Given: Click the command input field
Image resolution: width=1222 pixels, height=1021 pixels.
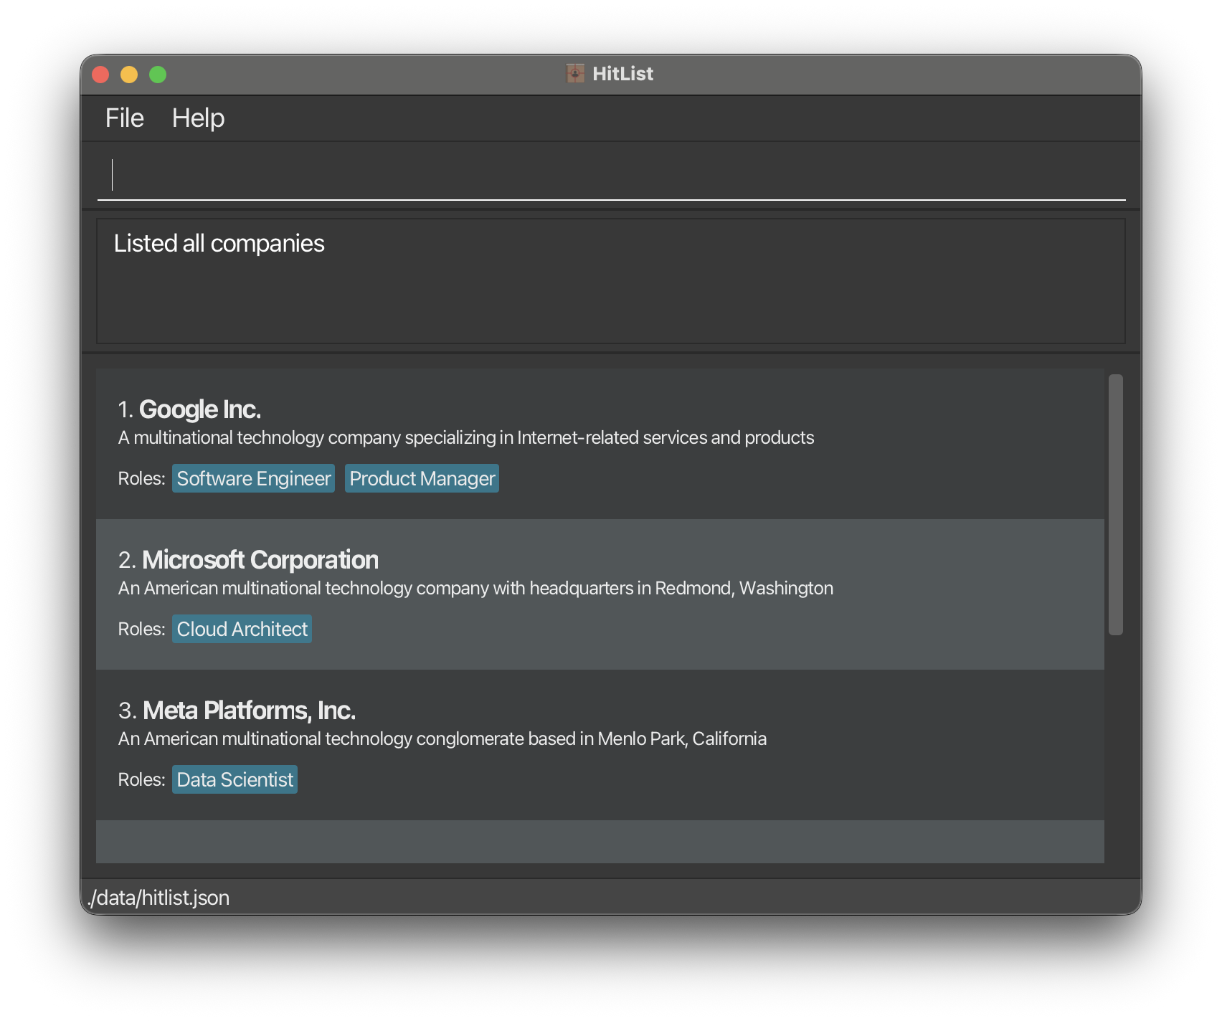Looking at the screenshot, I should tap(611, 175).
